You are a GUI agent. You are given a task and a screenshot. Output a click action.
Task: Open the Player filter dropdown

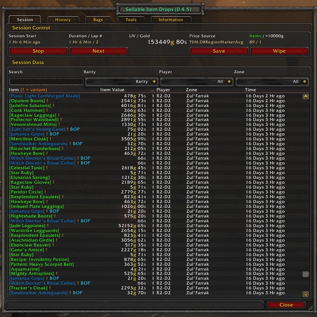(x=197, y=82)
